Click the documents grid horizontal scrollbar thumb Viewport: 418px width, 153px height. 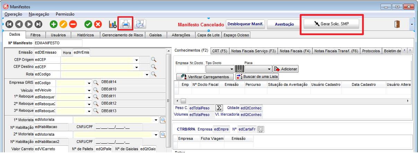click(183, 101)
